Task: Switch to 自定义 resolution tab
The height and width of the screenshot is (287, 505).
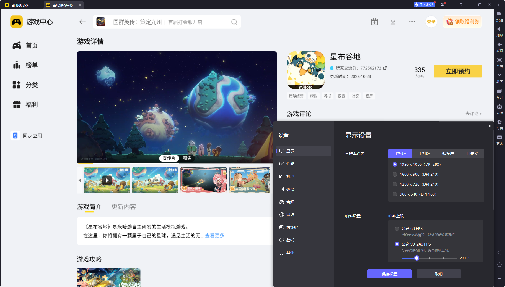Action: click(472, 154)
